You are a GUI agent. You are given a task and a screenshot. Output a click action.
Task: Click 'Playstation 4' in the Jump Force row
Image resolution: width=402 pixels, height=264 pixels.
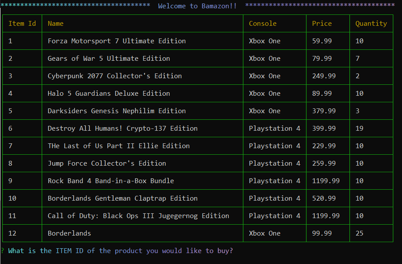(274, 163)
